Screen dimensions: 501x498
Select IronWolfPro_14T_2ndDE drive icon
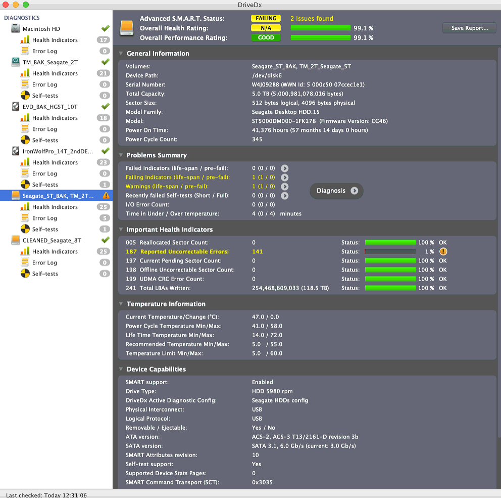pos(16,151)
